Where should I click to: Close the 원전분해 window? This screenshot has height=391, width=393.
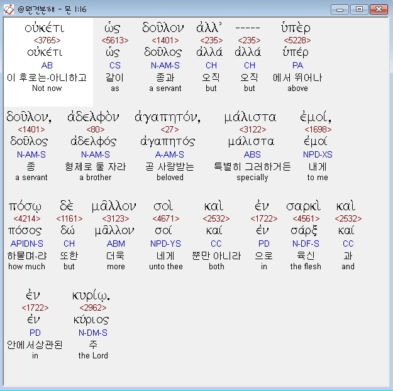[x=379, y=9]
